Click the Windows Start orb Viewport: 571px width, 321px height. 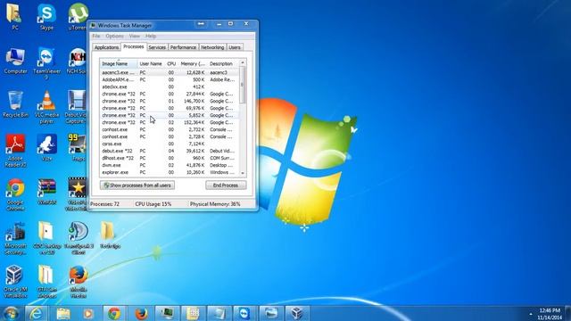coord(11,313)
